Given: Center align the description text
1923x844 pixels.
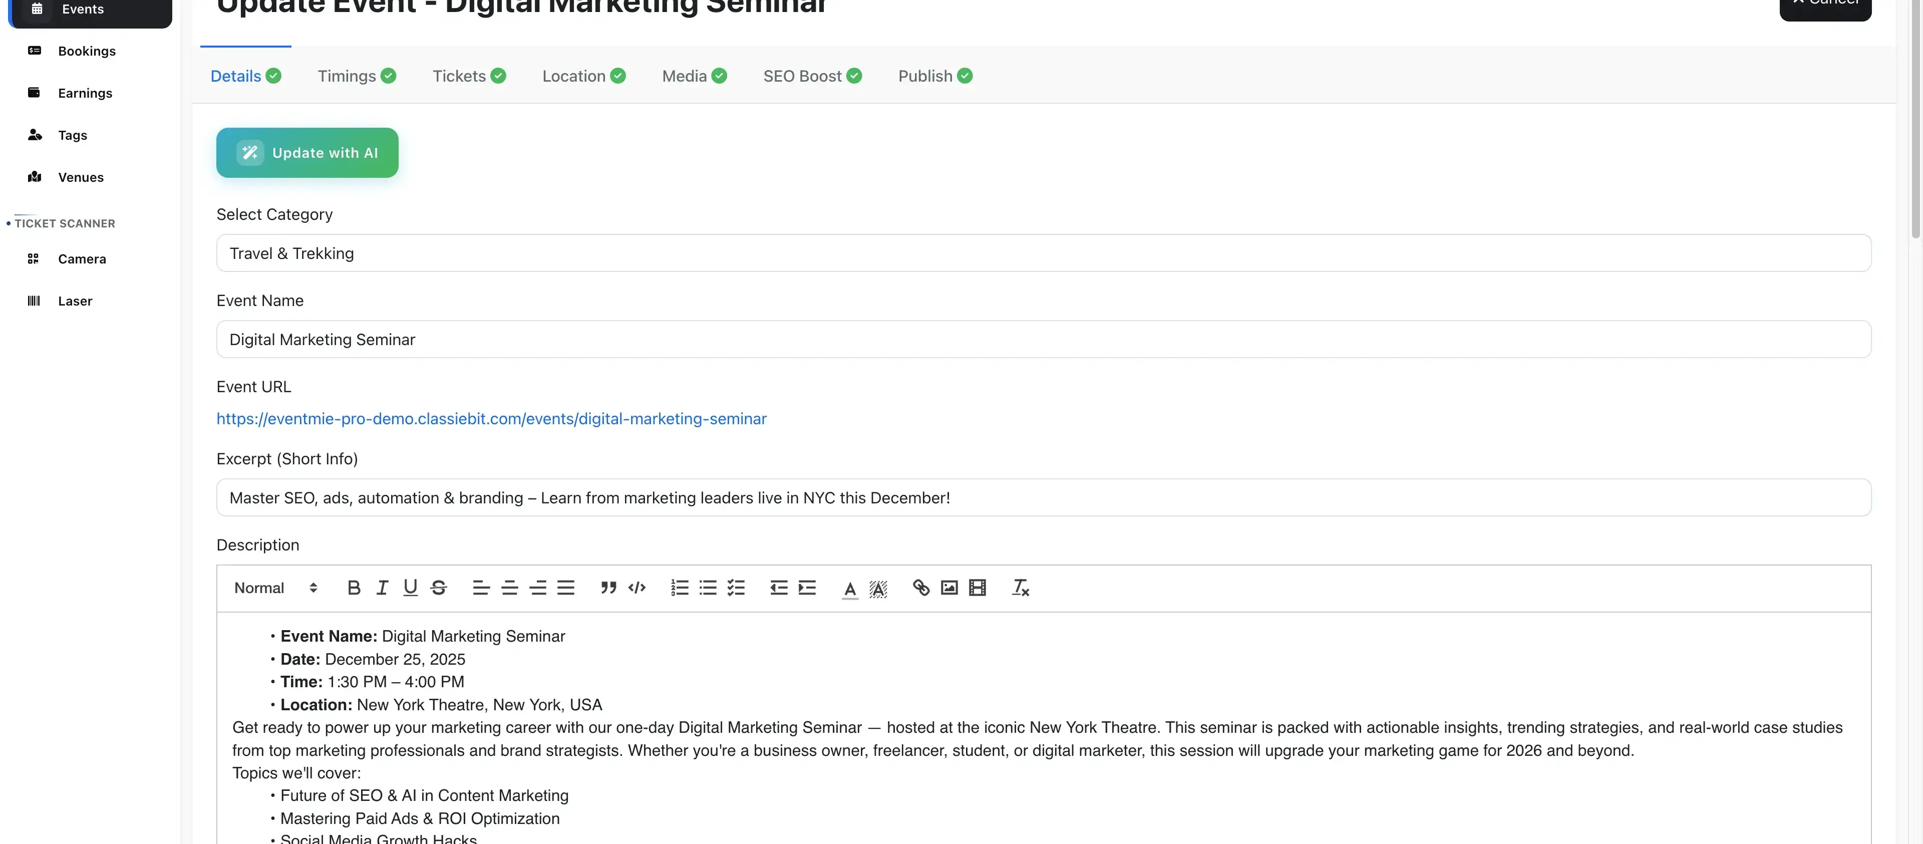Looking at the screenshot, I should [509, 588].
